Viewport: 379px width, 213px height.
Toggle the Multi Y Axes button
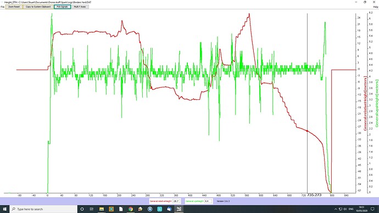tap(80, 7)
